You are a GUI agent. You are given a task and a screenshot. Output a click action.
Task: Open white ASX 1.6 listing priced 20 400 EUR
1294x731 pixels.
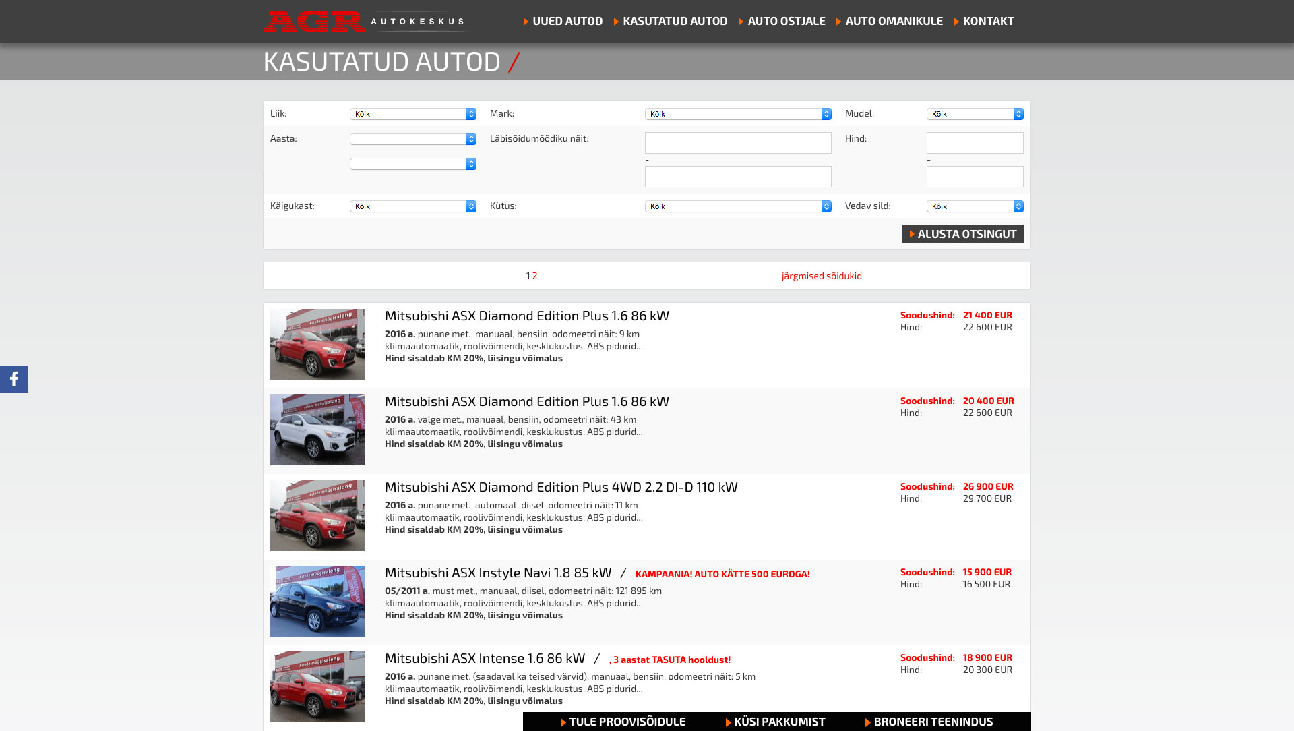[526, 401]
